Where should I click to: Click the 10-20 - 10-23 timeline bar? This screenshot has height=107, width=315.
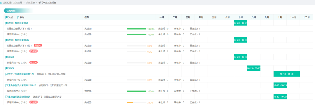coord(280,97)
